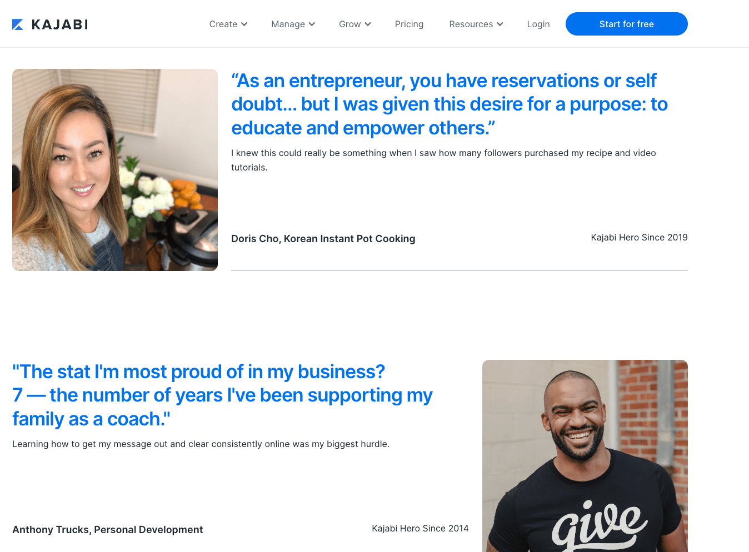Click the Kajabi logo icon
The height and width of the screenshot is (552, 749).
(18, 24)
